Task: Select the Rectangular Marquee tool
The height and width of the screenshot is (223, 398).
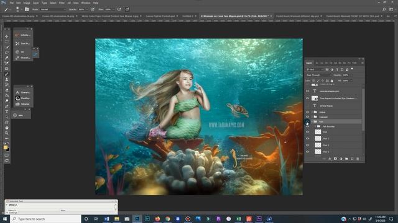Action: tap(7, 42)
